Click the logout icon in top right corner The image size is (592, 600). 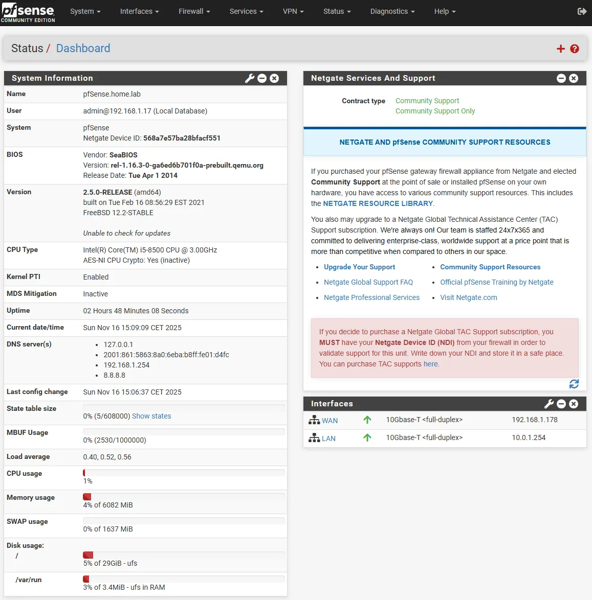[x=582, y=11]
